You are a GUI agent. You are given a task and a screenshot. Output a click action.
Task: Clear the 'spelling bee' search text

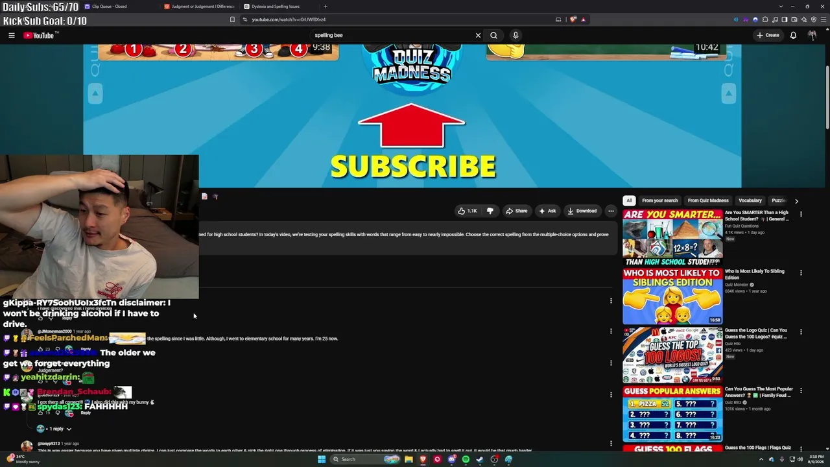coord(478,35)
